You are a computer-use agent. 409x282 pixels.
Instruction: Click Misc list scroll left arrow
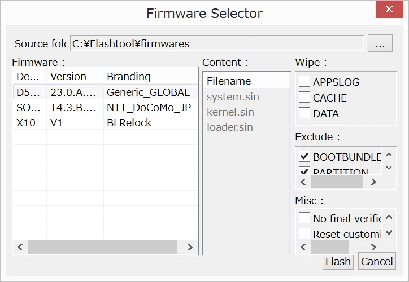303,247
